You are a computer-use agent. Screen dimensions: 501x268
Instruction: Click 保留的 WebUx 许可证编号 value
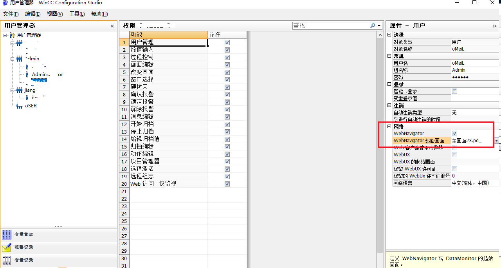(476, 176)
